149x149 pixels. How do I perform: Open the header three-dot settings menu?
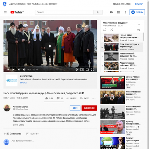click(126, 12)
